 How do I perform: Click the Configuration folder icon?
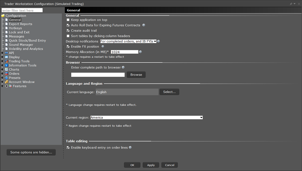click(3, 16)
